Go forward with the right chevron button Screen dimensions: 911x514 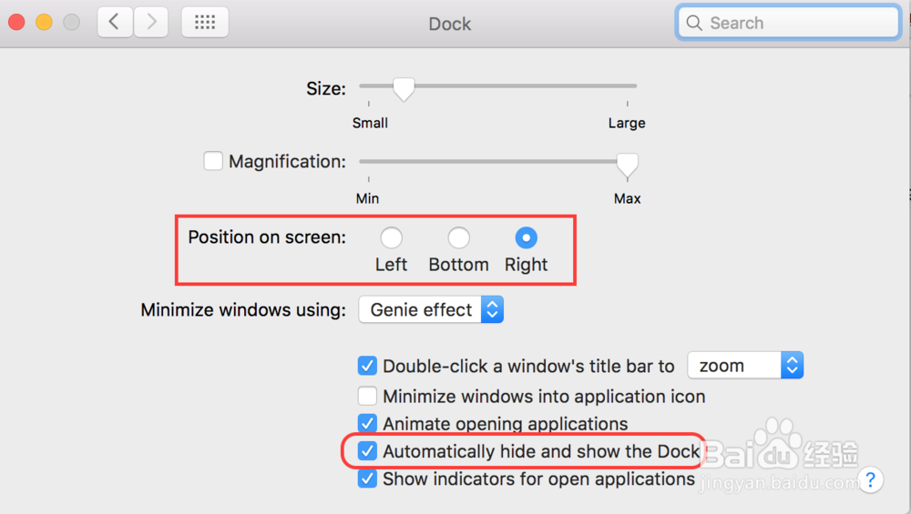pos(151,22)
